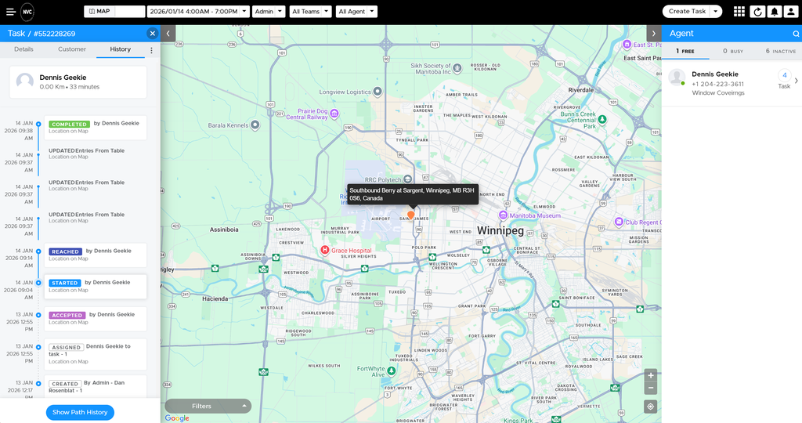Open the user profile icon
This screenshot has width=802, height=423.
pos(790,12)
